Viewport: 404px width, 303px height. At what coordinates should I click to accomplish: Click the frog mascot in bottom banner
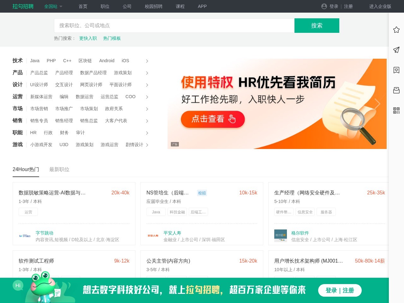tap(46, 287)
